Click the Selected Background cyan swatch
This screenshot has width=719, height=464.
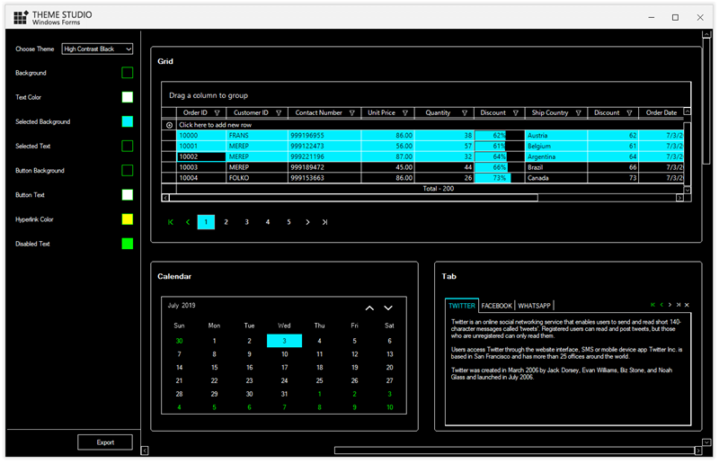127,121
